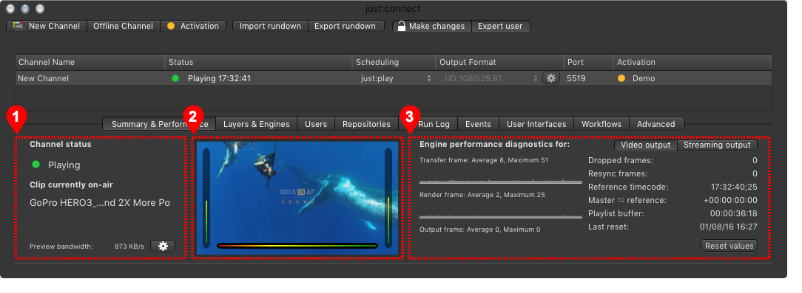Image resolution: width=802 pixels, height=293 pixels.
Task: Click the clip name GoPro HERO3_...nd 2X More Po
Action: tap(100, 203)
